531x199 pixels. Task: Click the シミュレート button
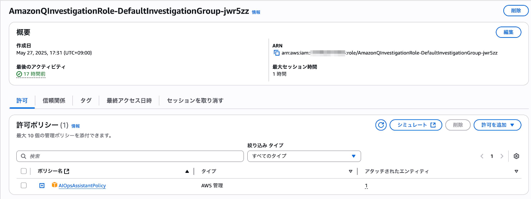click(416, 125)
